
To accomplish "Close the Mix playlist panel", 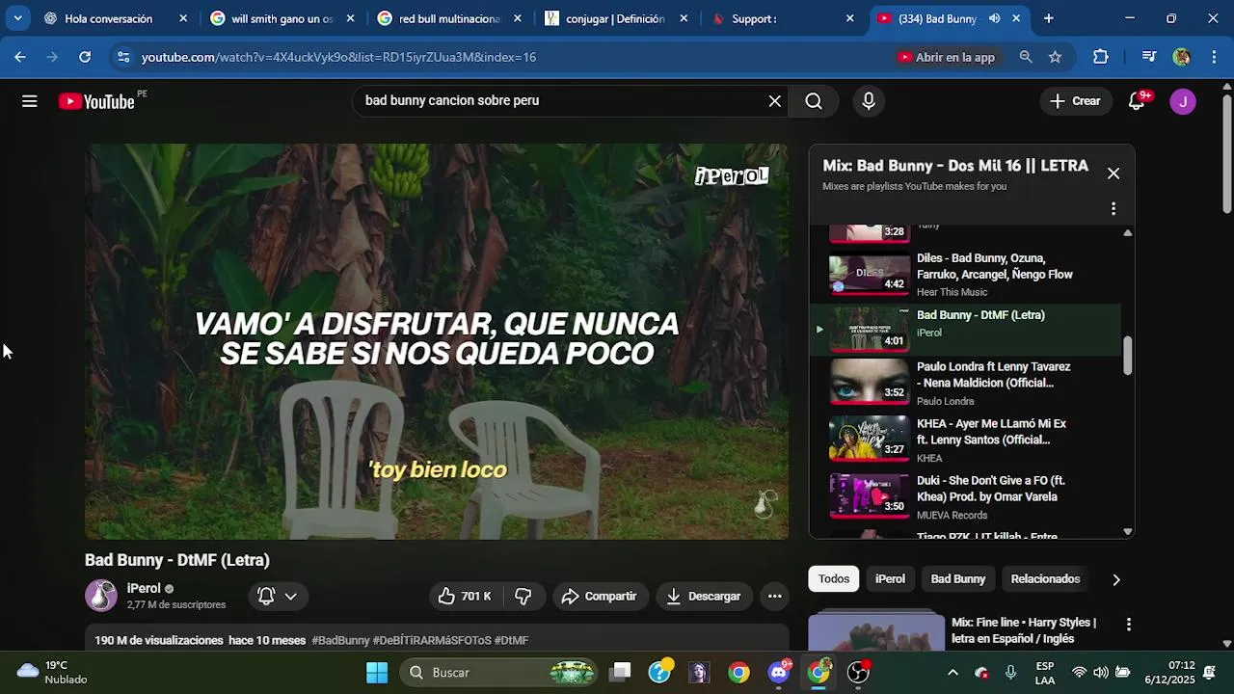I will coord(1113,173).
